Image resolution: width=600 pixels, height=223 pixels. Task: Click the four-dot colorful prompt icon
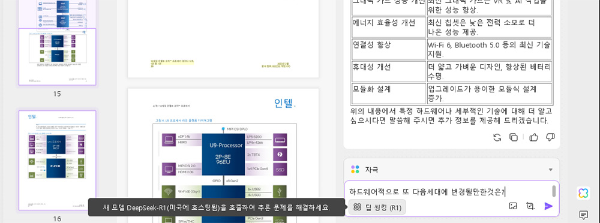(x=355, y=170)
